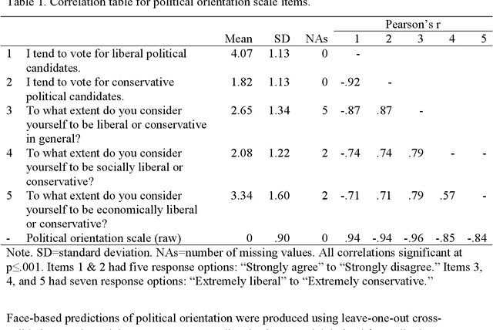Click the "Mean" column header

[238, 39]
